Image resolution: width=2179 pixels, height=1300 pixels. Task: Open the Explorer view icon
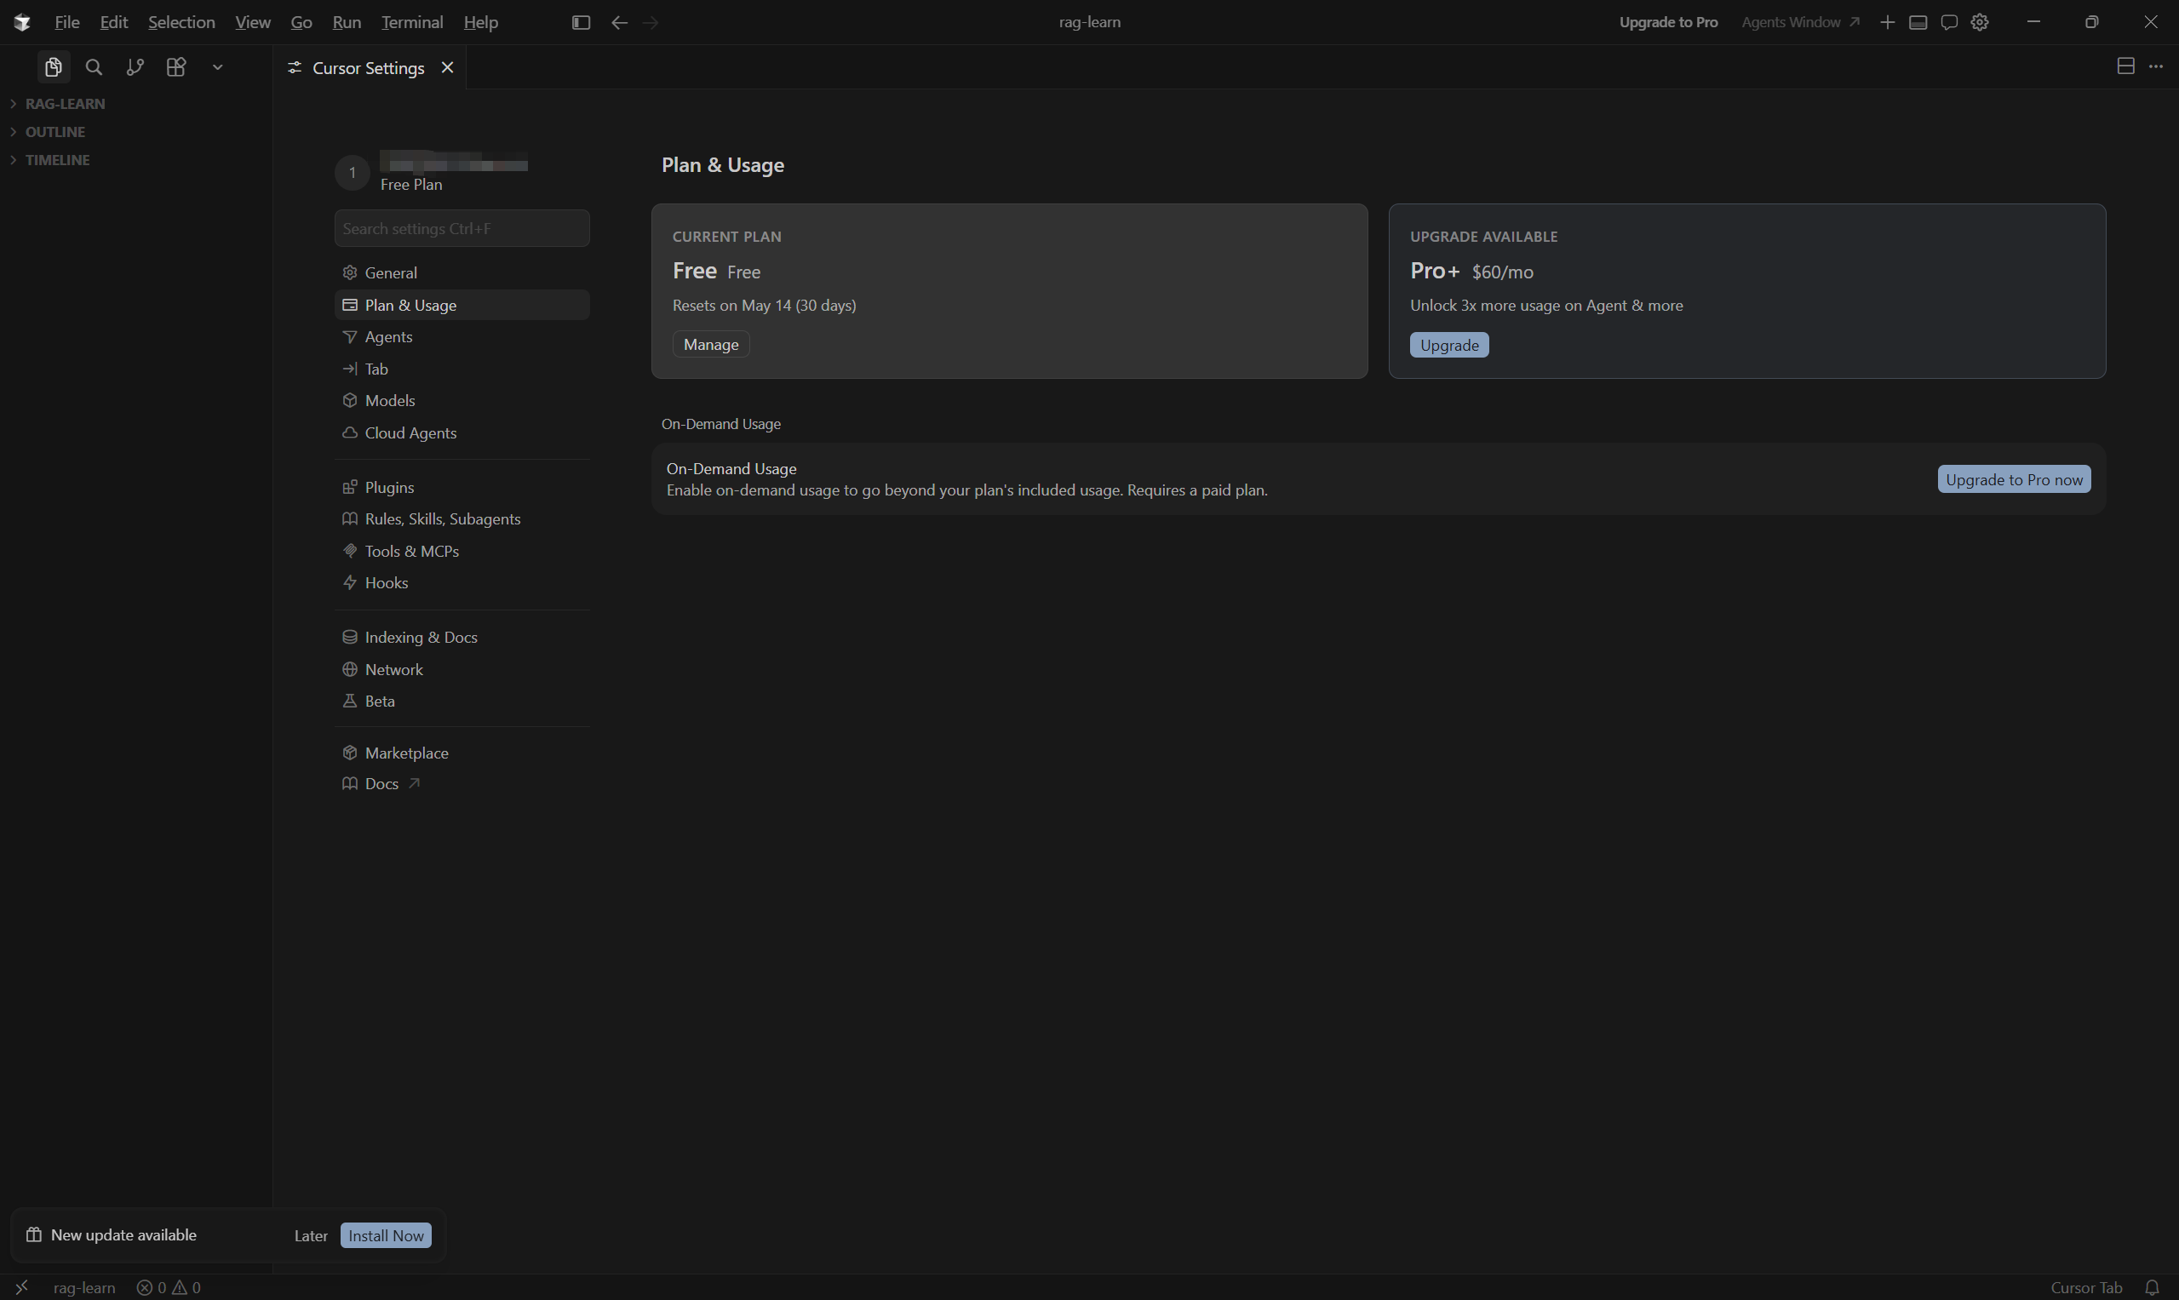point(54,67)
